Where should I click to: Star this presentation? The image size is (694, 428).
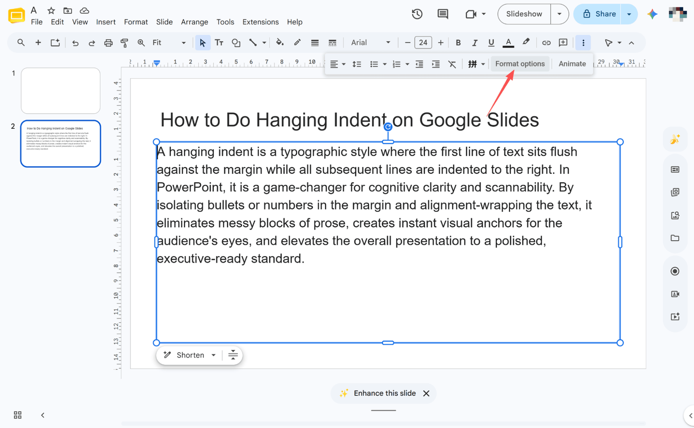click(51, 10)
